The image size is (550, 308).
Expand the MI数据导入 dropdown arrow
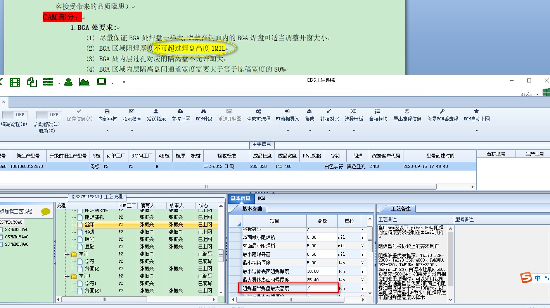pyautogui.click(x=287, y=130)
